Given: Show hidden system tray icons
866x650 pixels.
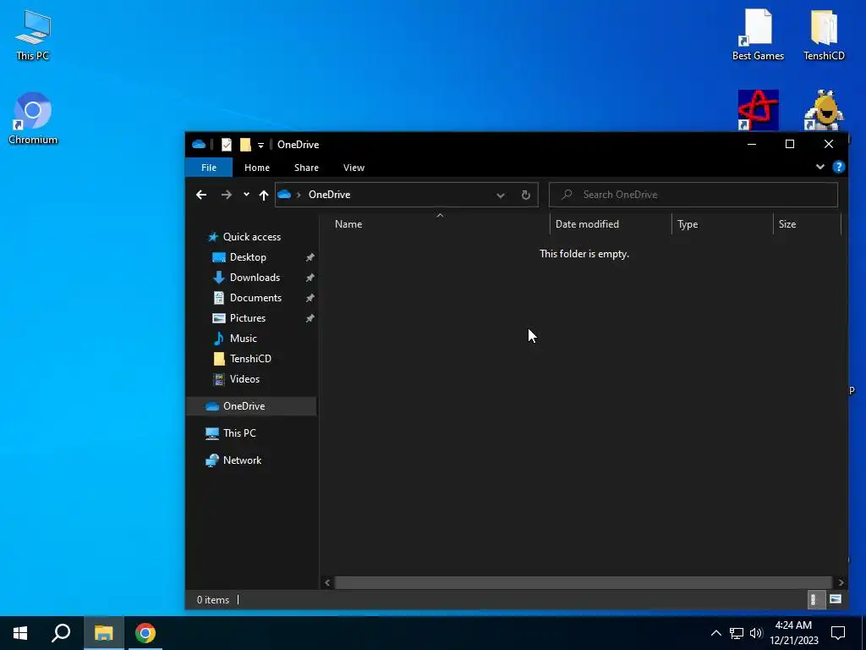Looking at the screenshot, I should [x=715, y=633].
